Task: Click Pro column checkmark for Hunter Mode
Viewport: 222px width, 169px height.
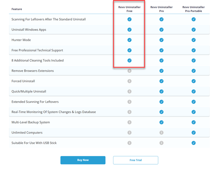Action: (161, 40)
